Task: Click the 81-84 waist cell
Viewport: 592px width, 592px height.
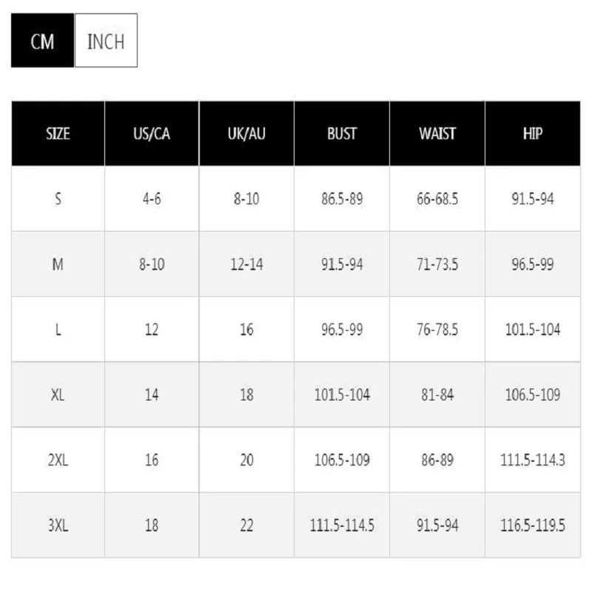Action: pyautogui.click(x=437, y=394)
